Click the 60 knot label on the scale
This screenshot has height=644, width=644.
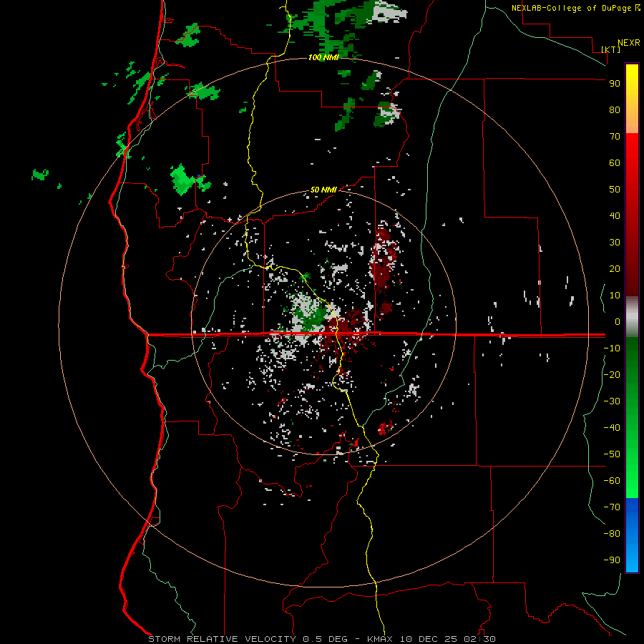coord(615,162)
